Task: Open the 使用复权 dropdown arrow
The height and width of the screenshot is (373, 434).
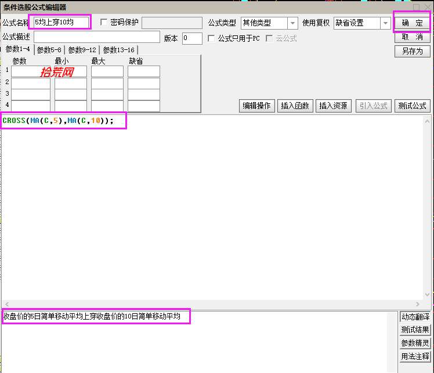Action: point(385,23)
